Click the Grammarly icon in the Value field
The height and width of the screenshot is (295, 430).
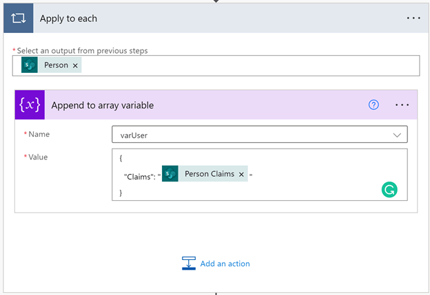389,190
